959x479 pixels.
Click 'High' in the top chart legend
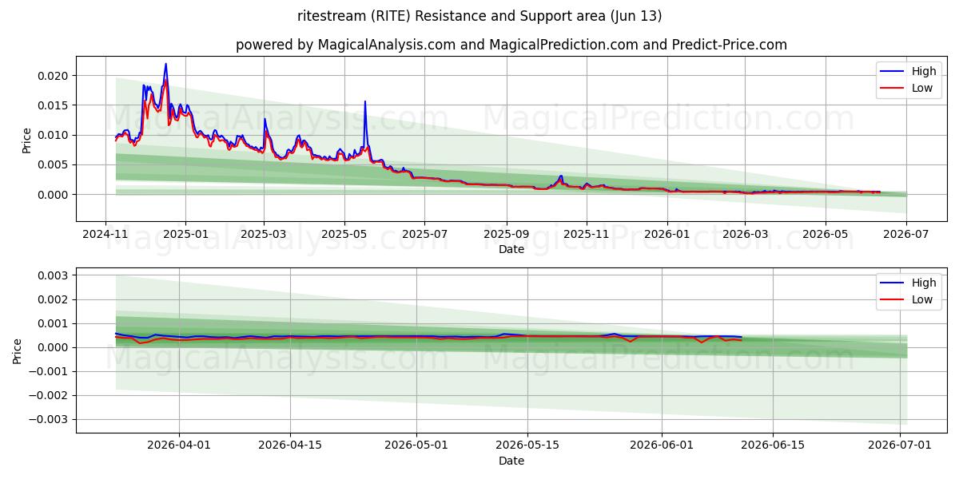click(924, 71)
